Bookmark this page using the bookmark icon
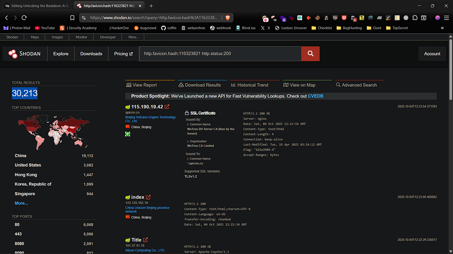The image size is (453, 254). [x=72, y=18]
